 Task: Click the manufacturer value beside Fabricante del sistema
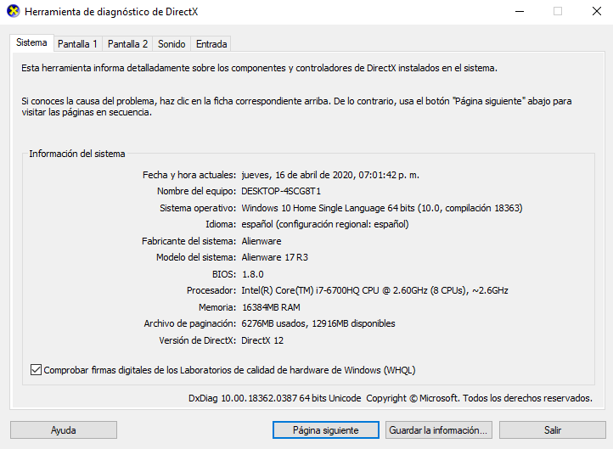[x=262, y=241]
